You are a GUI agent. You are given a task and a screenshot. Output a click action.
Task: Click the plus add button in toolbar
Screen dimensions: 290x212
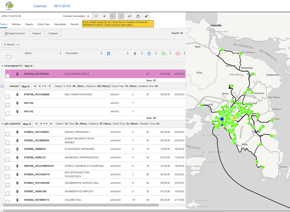coord(104,16)
